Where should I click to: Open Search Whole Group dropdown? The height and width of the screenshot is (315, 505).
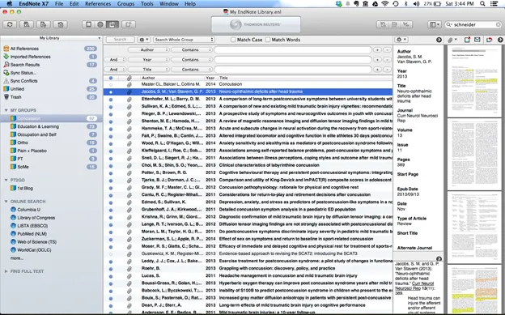click(184, 40)
